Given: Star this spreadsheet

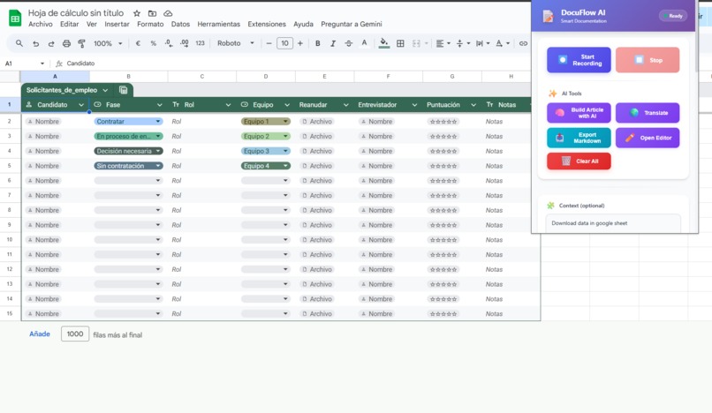Looking at the screenshot, I should (x=137, y=13).
